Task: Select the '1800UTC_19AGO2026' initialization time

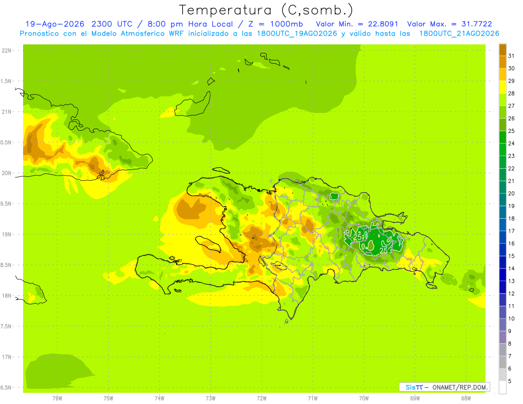Action: point(297,34)
